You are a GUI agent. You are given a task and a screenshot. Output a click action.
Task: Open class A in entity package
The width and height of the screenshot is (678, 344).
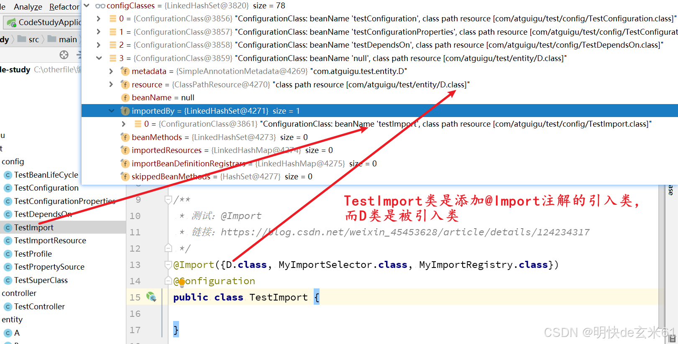(x=17, y=333)
